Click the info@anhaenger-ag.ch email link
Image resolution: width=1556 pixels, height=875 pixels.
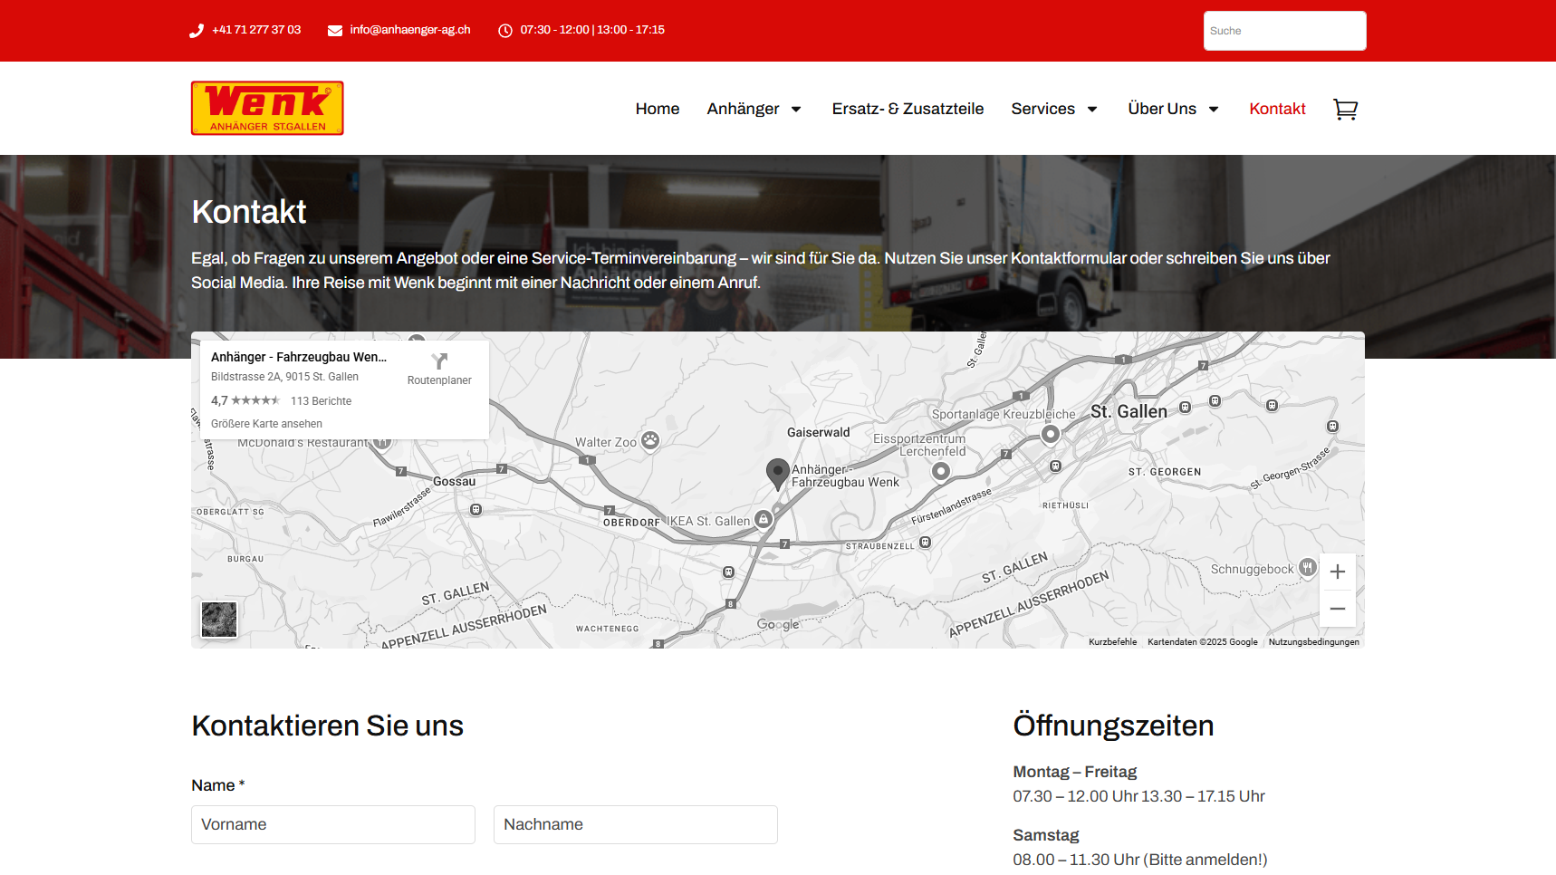pos(410,30)
